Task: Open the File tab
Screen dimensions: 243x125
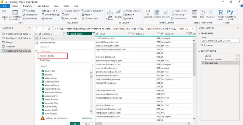Action: click(x=5, y=6)
